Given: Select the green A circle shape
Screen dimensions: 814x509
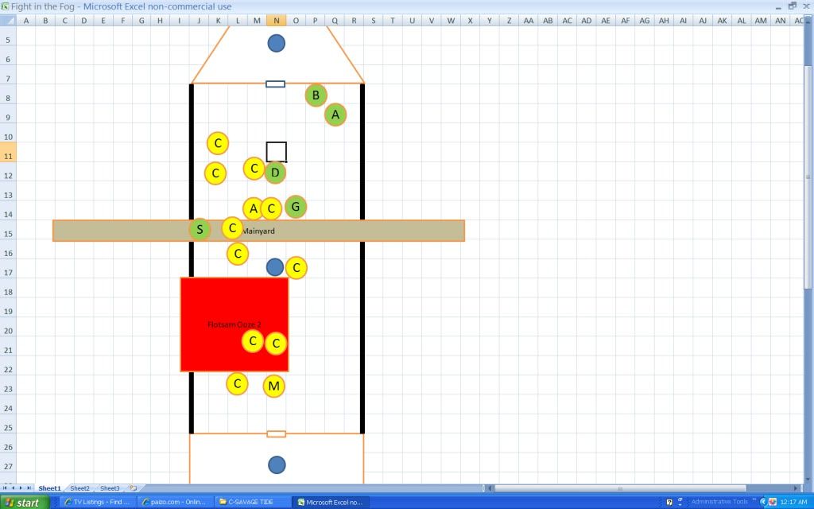Looking at the screenshot, I should [x=335, y=115].
